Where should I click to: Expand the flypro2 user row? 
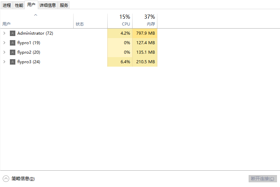tap(4, 52)
